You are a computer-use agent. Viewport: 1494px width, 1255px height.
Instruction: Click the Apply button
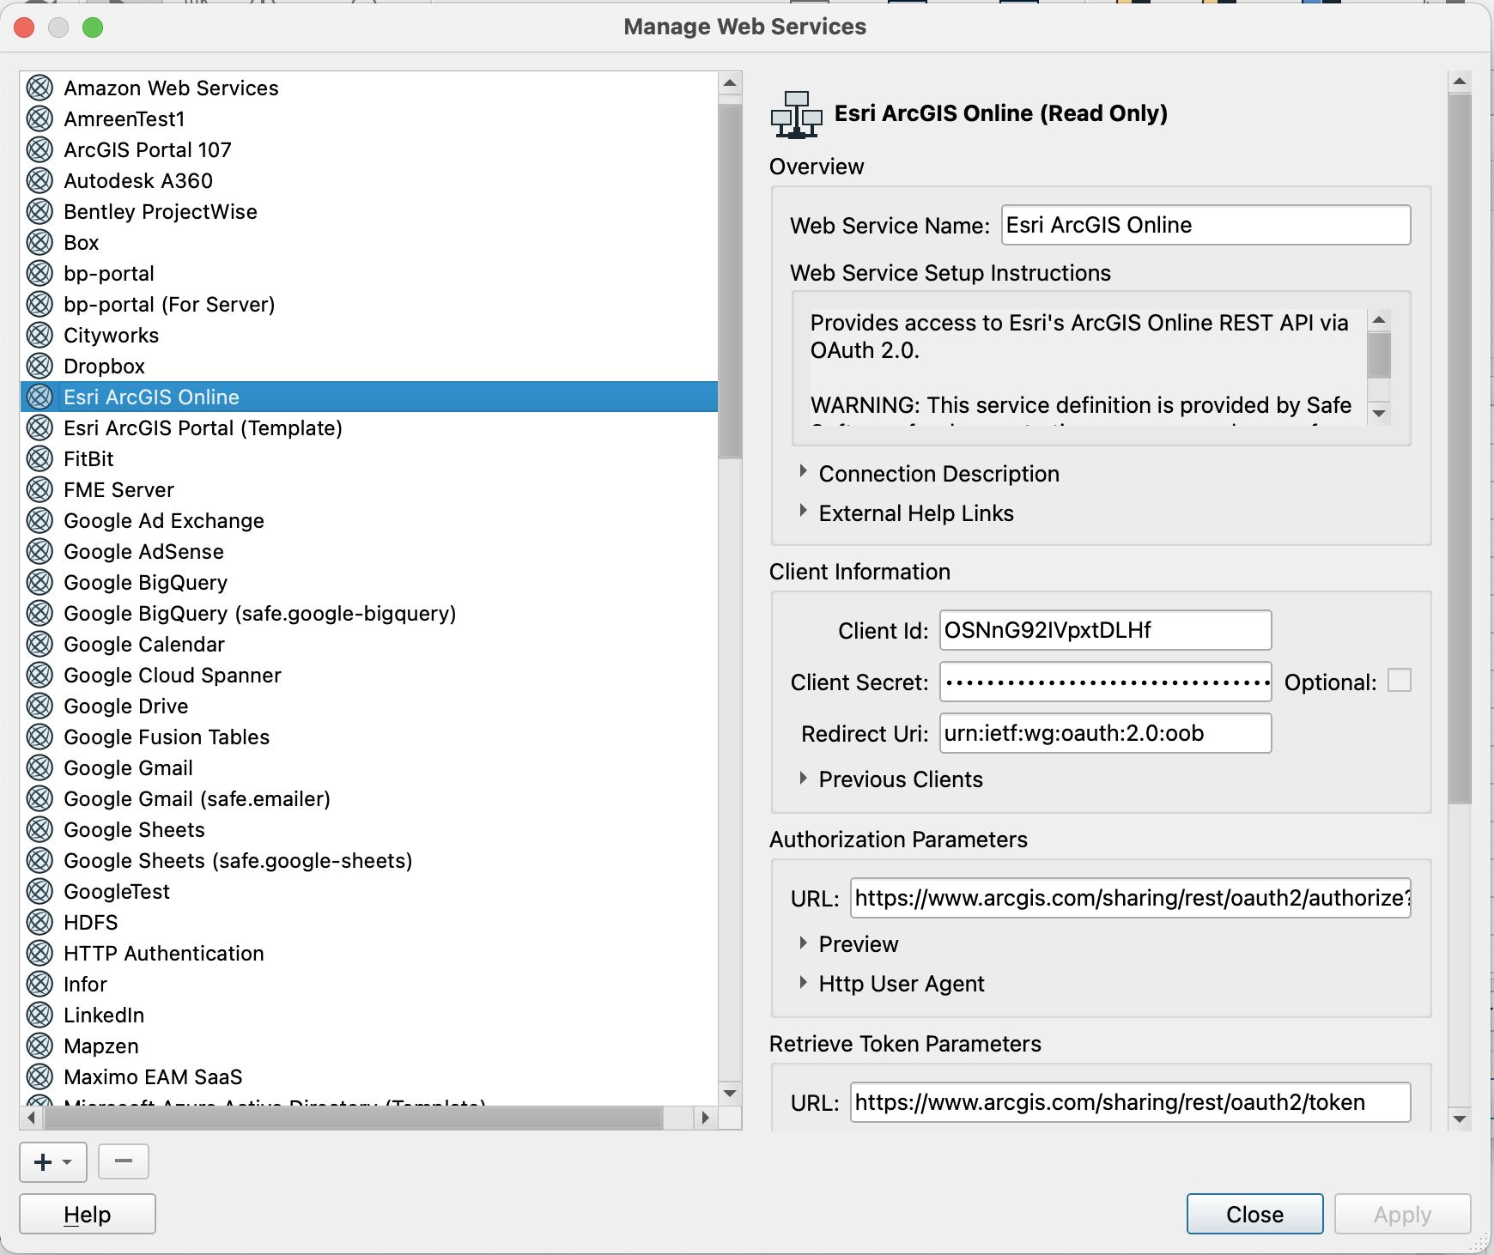click(1402, 1214)
